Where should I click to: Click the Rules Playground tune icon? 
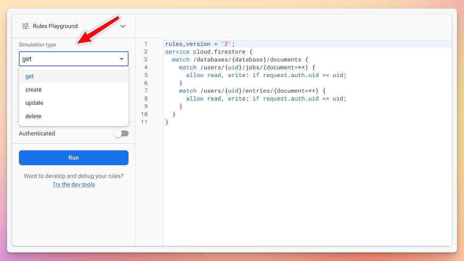click(26, 26)
